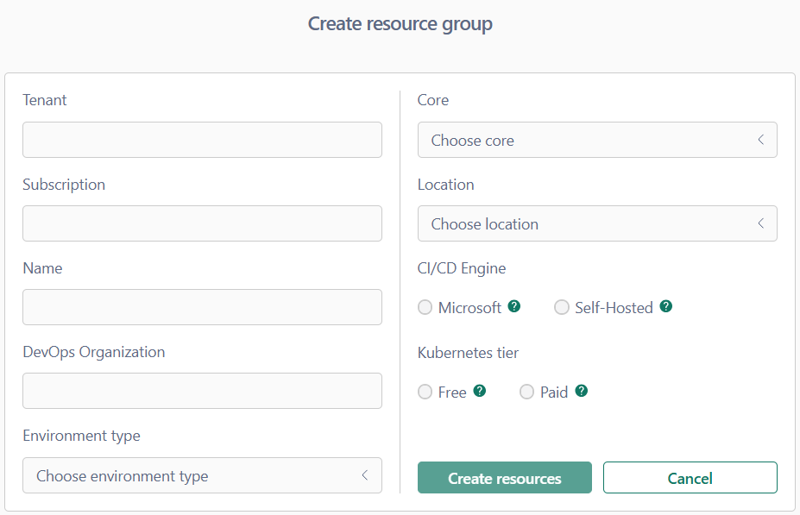The width and height of the screenshot is (800, 515).
Task: Click the DevOps Organization input field
Action: (x=202, y=391)
